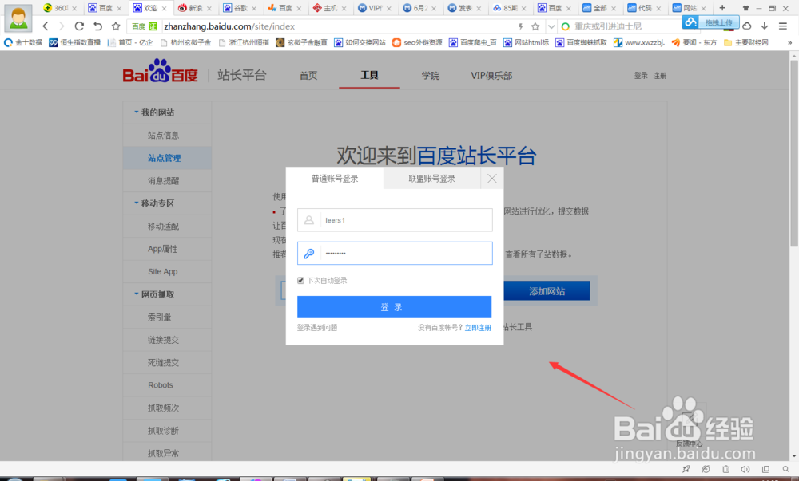Open the 学院 navigation item

click(x=431, y=75)
